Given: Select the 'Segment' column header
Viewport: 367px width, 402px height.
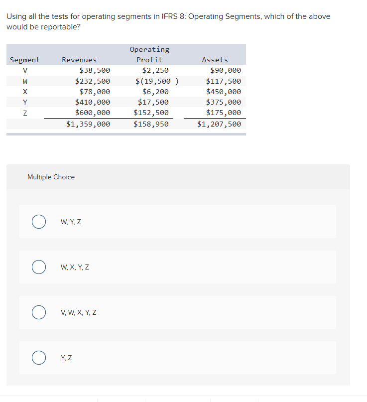Looking at the screenshot, I should point(25,59).
